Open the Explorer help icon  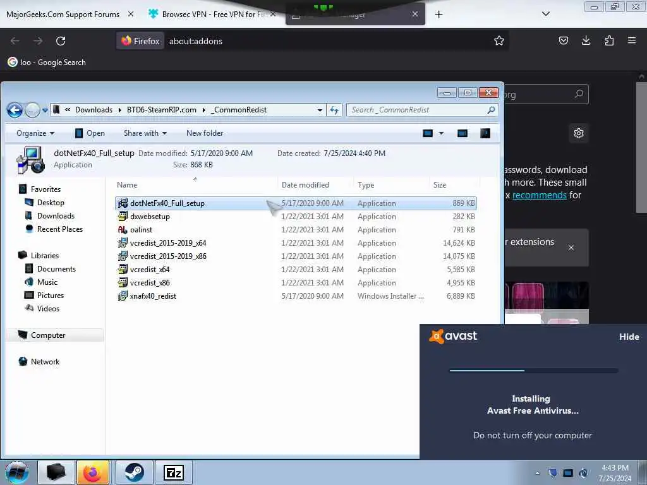tap(485, 133)
